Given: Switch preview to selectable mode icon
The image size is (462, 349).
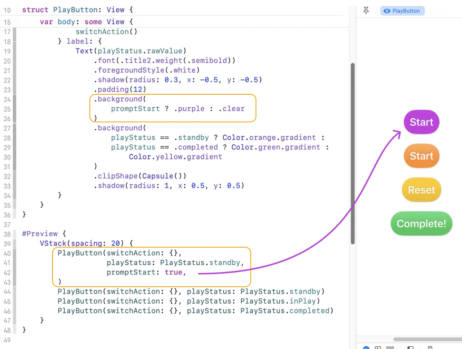Looking at the screenshot, I should (378, 348).
